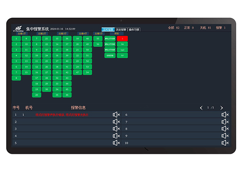The width and height of the screenshot is (242, 171).
Task: Select green machine button 46
Action: [x=67, y=95]
